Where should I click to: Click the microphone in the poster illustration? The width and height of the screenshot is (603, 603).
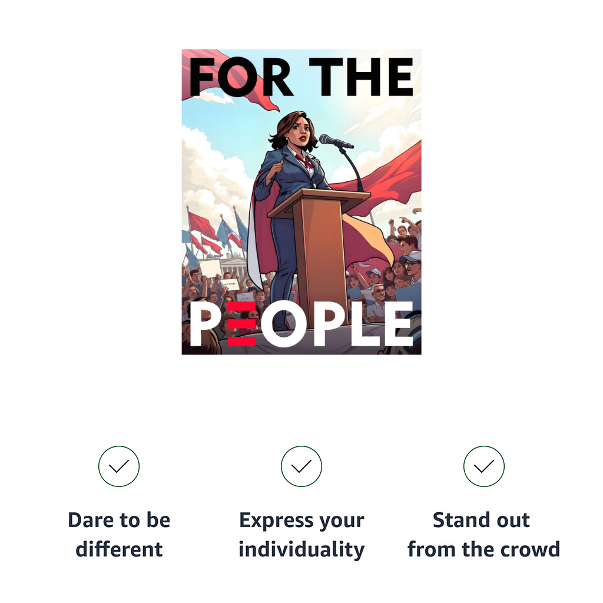335,141
